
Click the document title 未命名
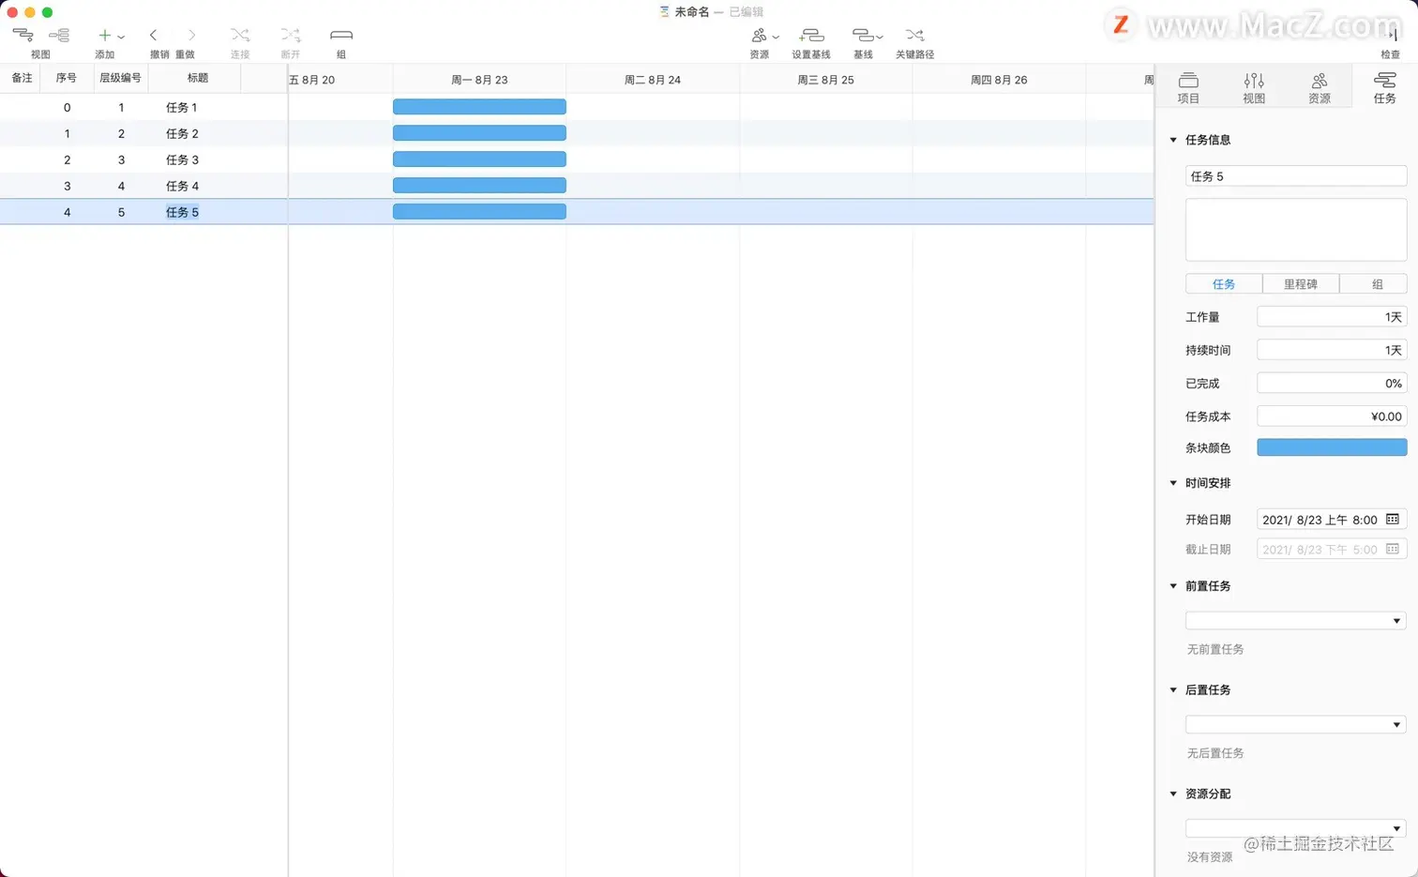point(692,12)
